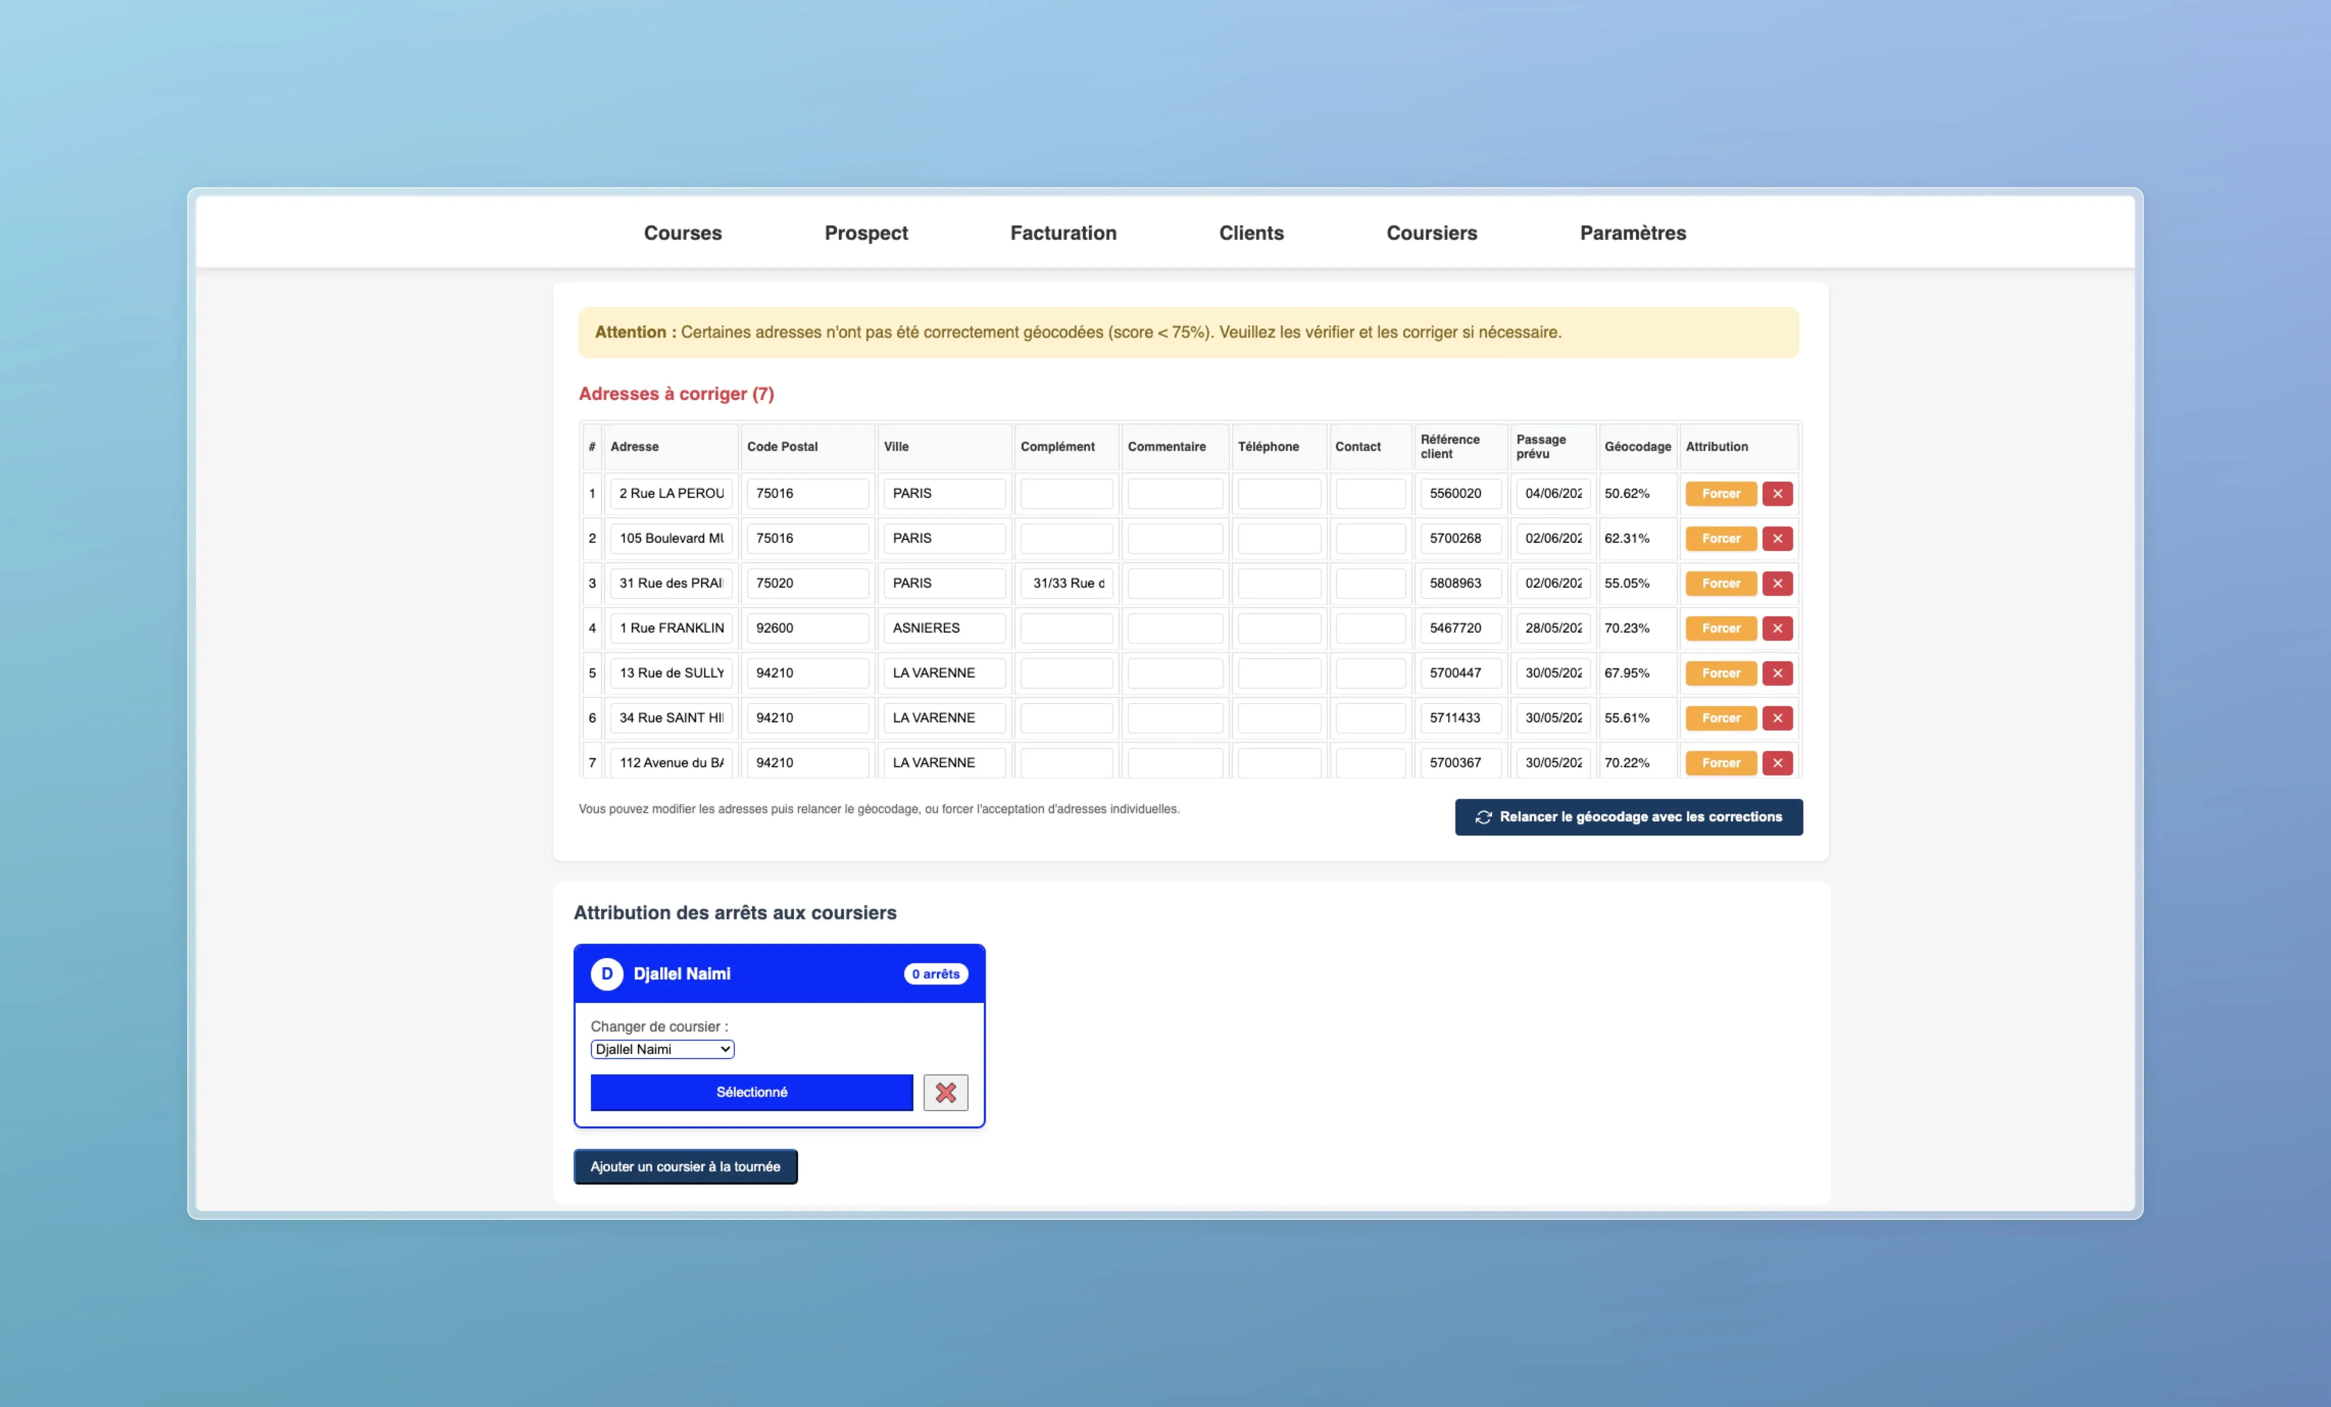Open the Changer de coursier dropdown
This screenshot has height=1407, width=2331.
(x=662, y=1049)
